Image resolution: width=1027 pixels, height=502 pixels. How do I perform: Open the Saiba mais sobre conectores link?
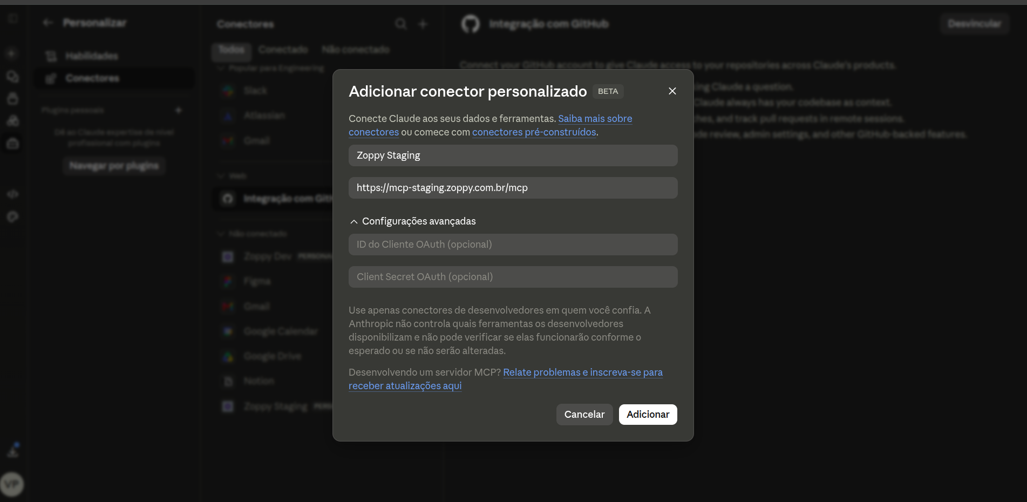click(595, 119)
